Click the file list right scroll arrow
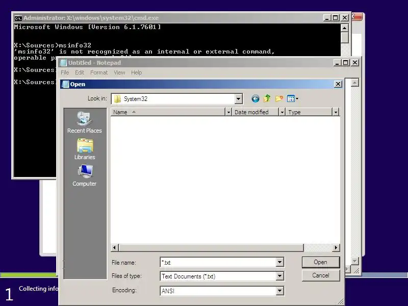408x306 pixels. click(x=336, y=248)
